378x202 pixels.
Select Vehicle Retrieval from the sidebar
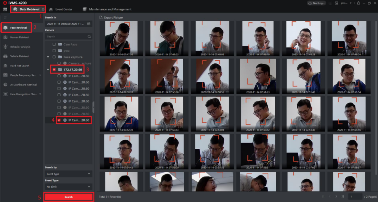19,56
